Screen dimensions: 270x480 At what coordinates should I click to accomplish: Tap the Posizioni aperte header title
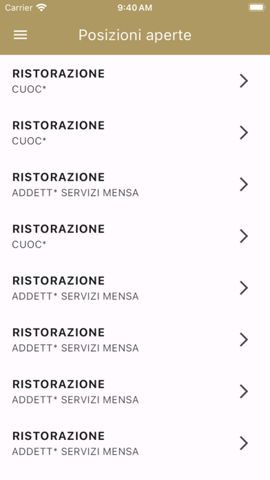(135, 35)
